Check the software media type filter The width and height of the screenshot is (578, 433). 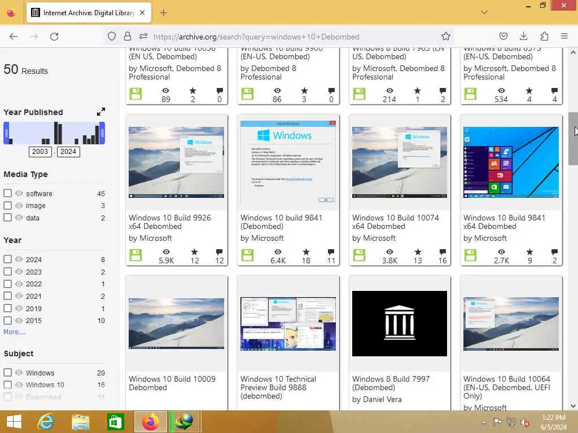click(x=7, y=193)
